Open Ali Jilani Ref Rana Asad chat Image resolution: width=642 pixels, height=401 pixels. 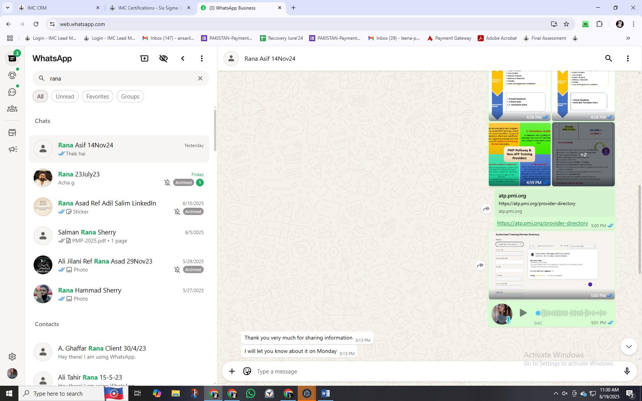[119, 265]
